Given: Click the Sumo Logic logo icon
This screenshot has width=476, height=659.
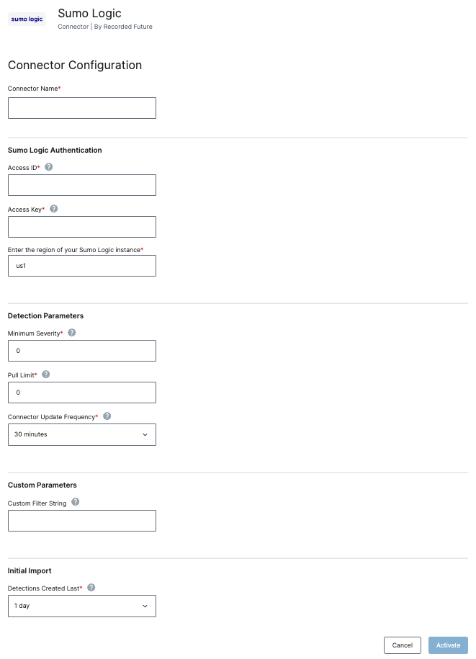Looking at the screenshot, I should click(27, 19).
